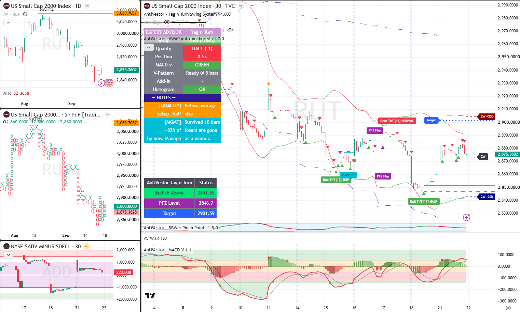The width and height of the screenshot is (520, 312).
Task: Open the lightning events icon on the 1D chart
Action: [x=101, y=83]
